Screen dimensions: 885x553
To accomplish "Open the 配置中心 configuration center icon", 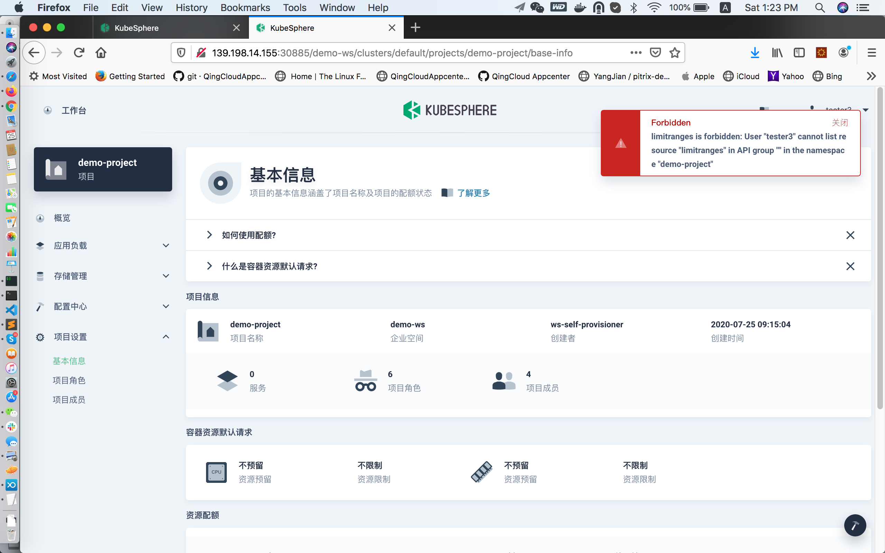I will 40,307.
